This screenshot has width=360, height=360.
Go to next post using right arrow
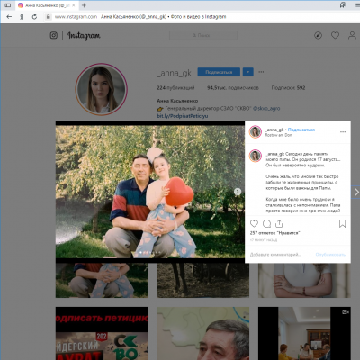click(356, 193)
